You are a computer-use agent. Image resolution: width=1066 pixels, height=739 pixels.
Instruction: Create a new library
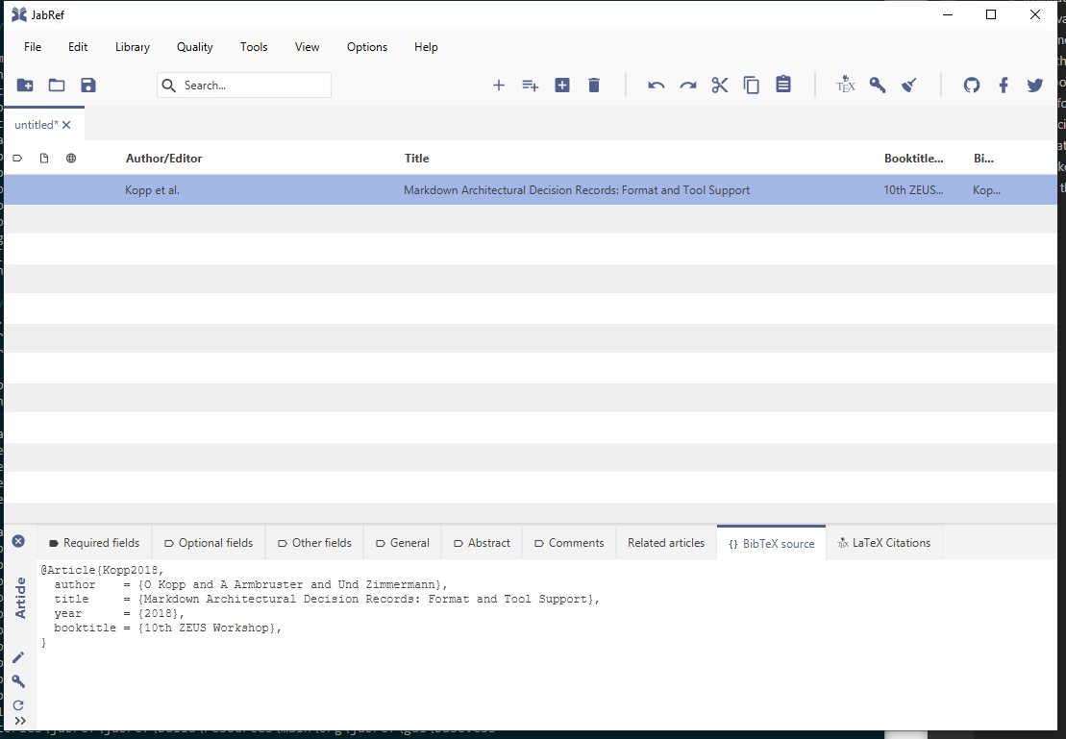click(24, 85)
